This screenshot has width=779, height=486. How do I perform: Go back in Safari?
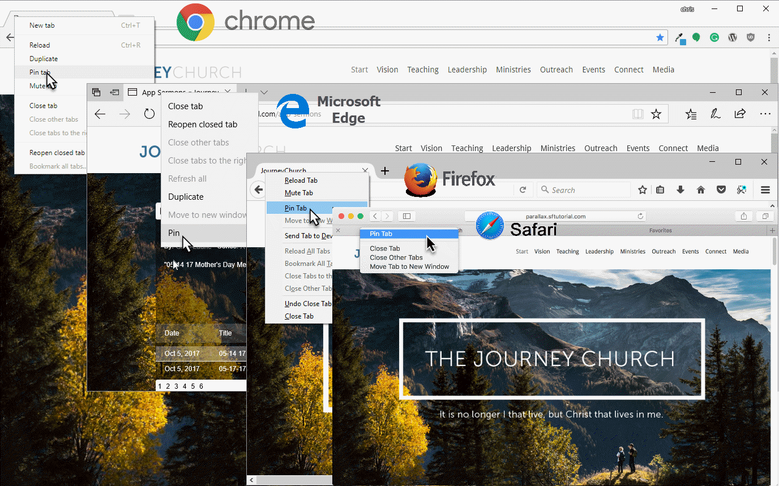375,216
